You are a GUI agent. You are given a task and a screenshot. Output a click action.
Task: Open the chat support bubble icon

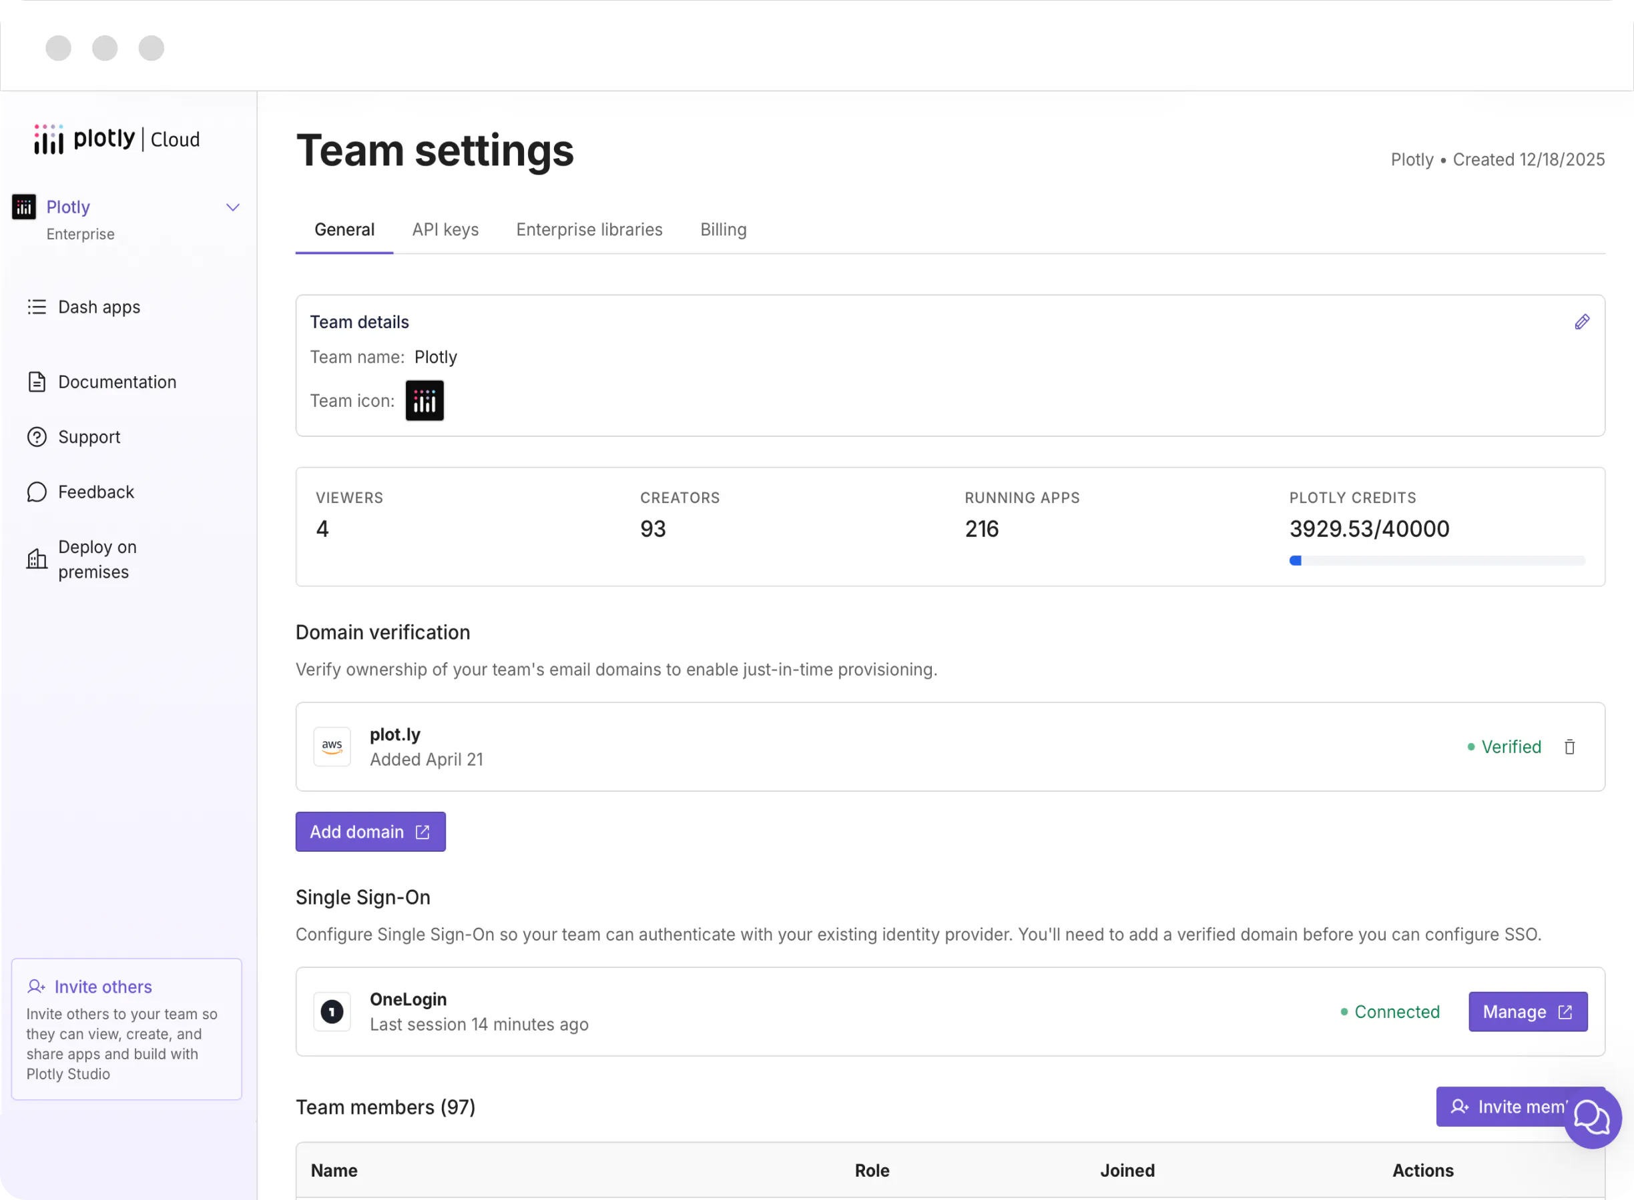pos(1593,1119)
